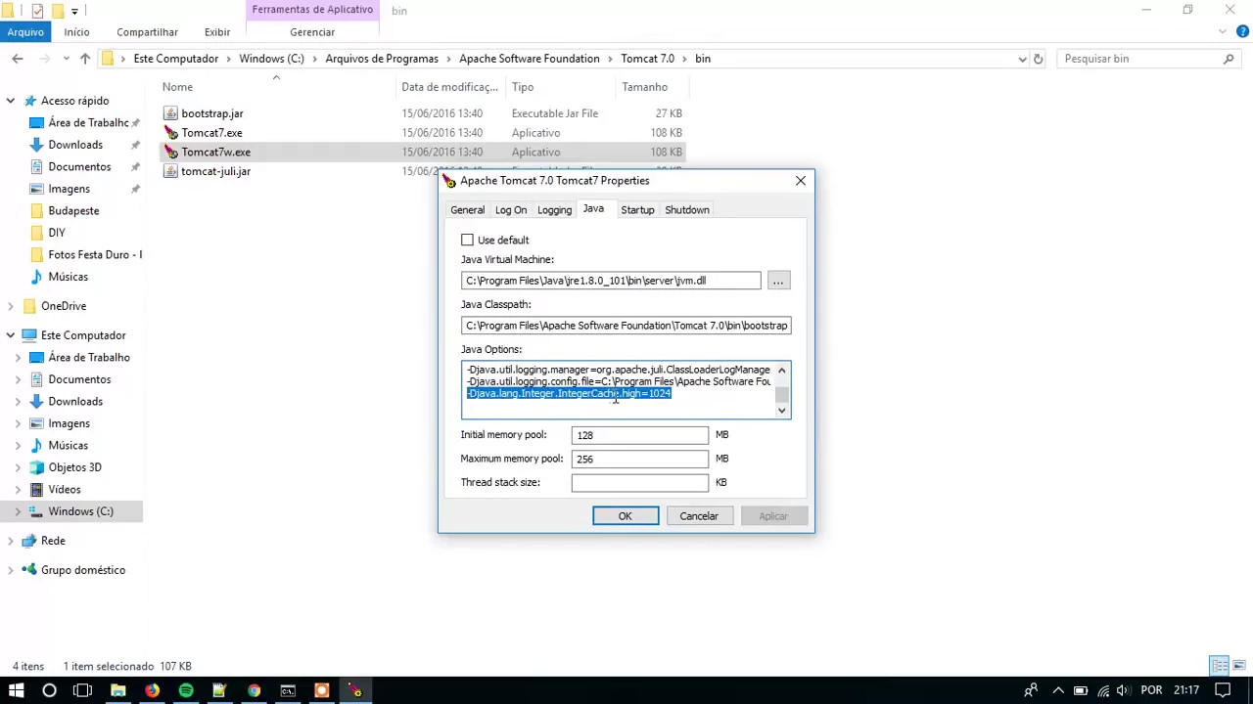The height and width of the screenshot is (704, 1253).
Task: Click the Thread stack size field
Action: click(639, 482)
